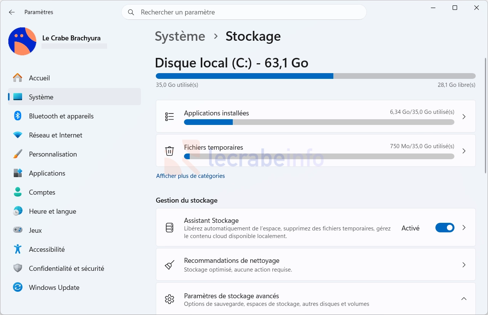Click the Jeux gamepad icon
488x315 pixels.
click(x=18, y=230)
